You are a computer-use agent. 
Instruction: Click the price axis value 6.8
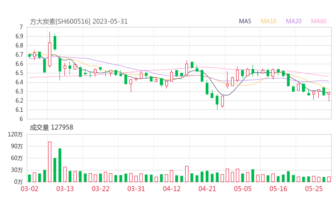click(x=19, y=46)
